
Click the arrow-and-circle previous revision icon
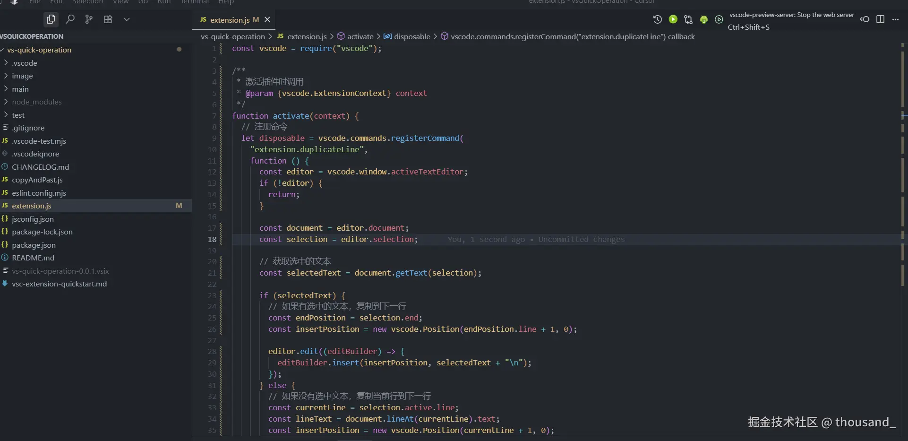pos(865,19)
